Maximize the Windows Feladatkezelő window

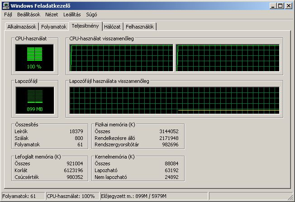click(281, 6)
